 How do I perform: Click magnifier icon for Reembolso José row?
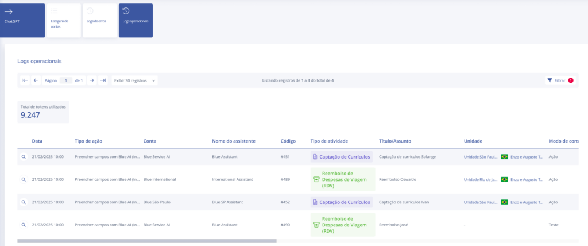pos(24,225)
